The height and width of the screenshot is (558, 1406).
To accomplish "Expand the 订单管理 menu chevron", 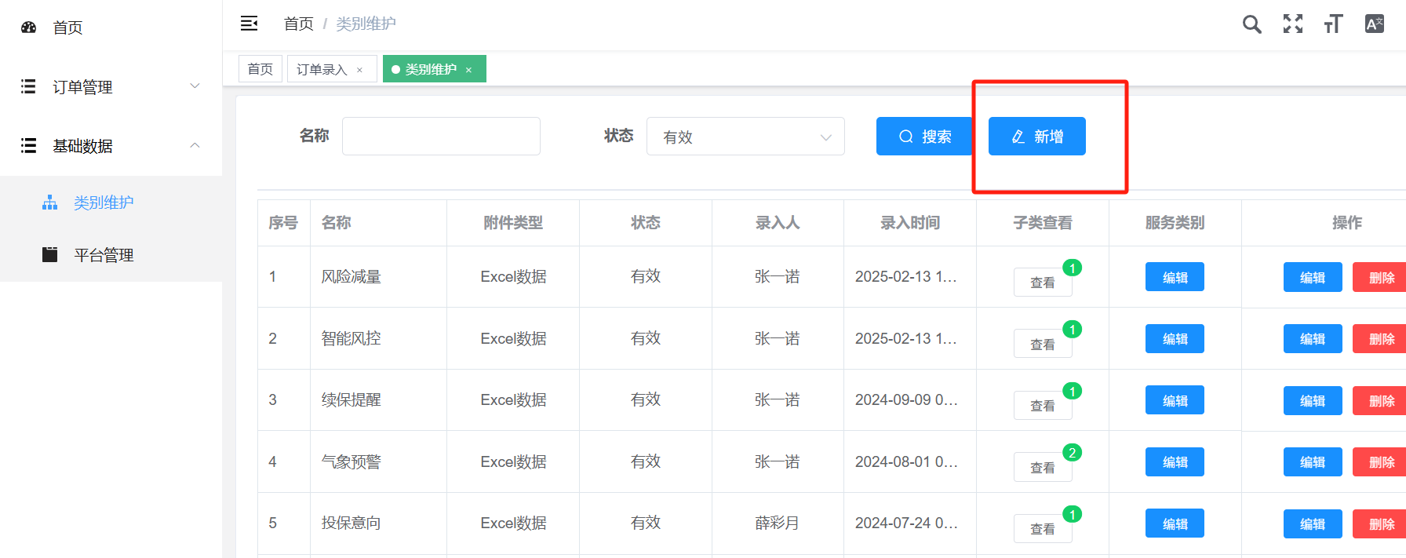I will tap(195, 86).
